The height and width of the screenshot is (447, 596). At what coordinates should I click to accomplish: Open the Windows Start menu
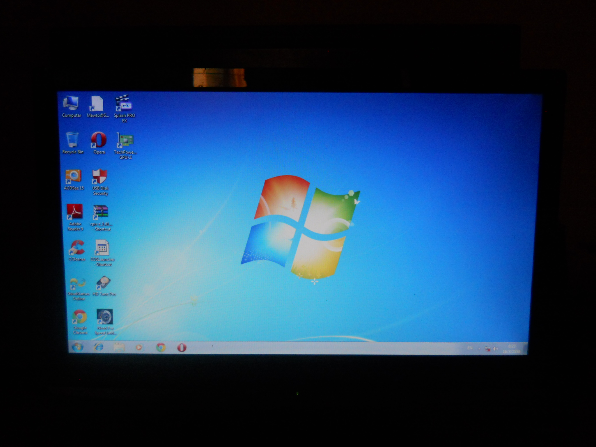pos(77,347)
